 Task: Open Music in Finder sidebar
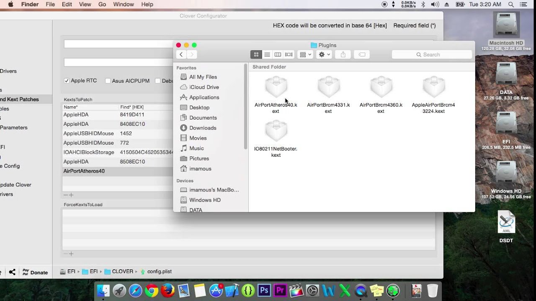[196, 148]
